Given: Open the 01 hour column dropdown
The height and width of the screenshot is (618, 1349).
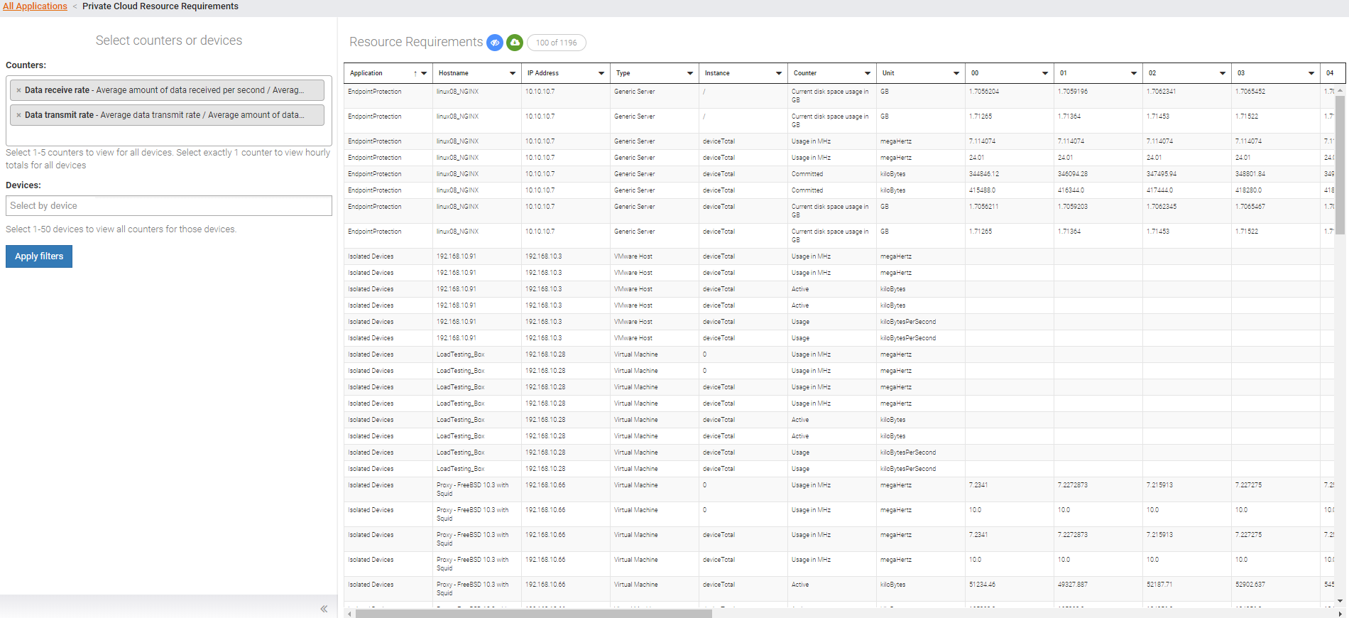Looking at the screenshot, I should 1134,73.
